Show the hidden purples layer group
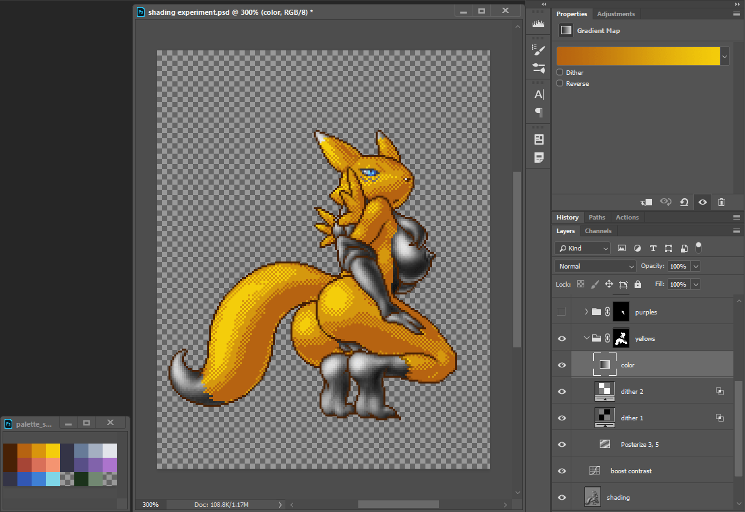The image size is (745, 512). tap(562, 312)
